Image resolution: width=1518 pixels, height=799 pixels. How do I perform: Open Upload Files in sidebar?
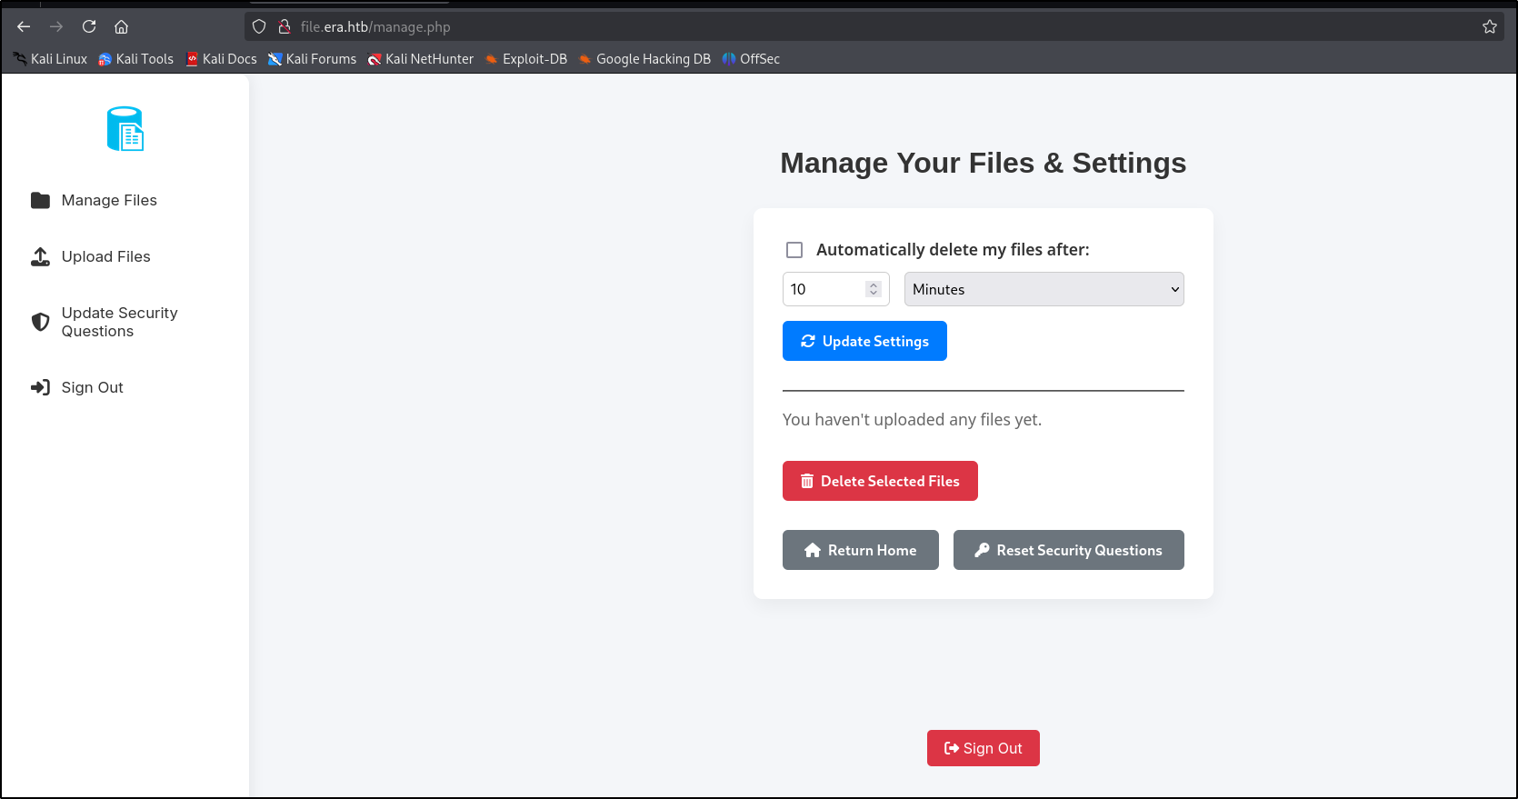105,256
